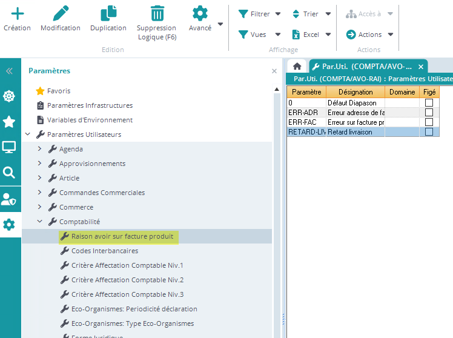Click the Suppression Logique trash icon
Viewport: 453px width, 338px height.
pos(157,13)
